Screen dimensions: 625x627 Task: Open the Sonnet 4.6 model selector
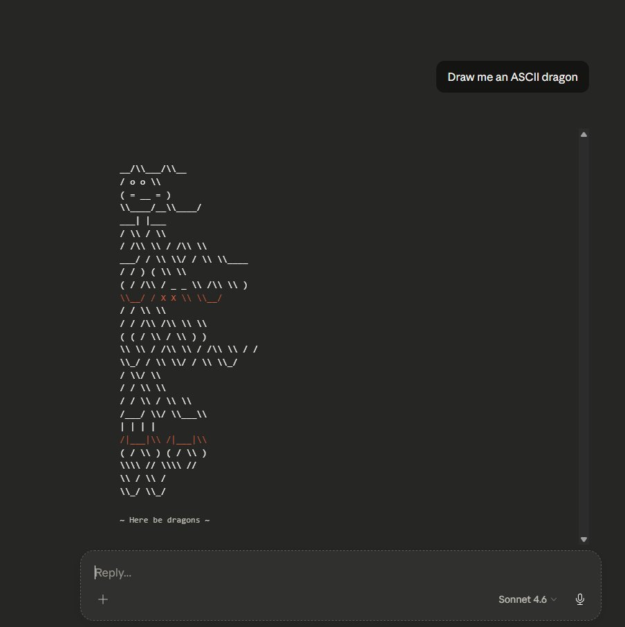(527, 599)
